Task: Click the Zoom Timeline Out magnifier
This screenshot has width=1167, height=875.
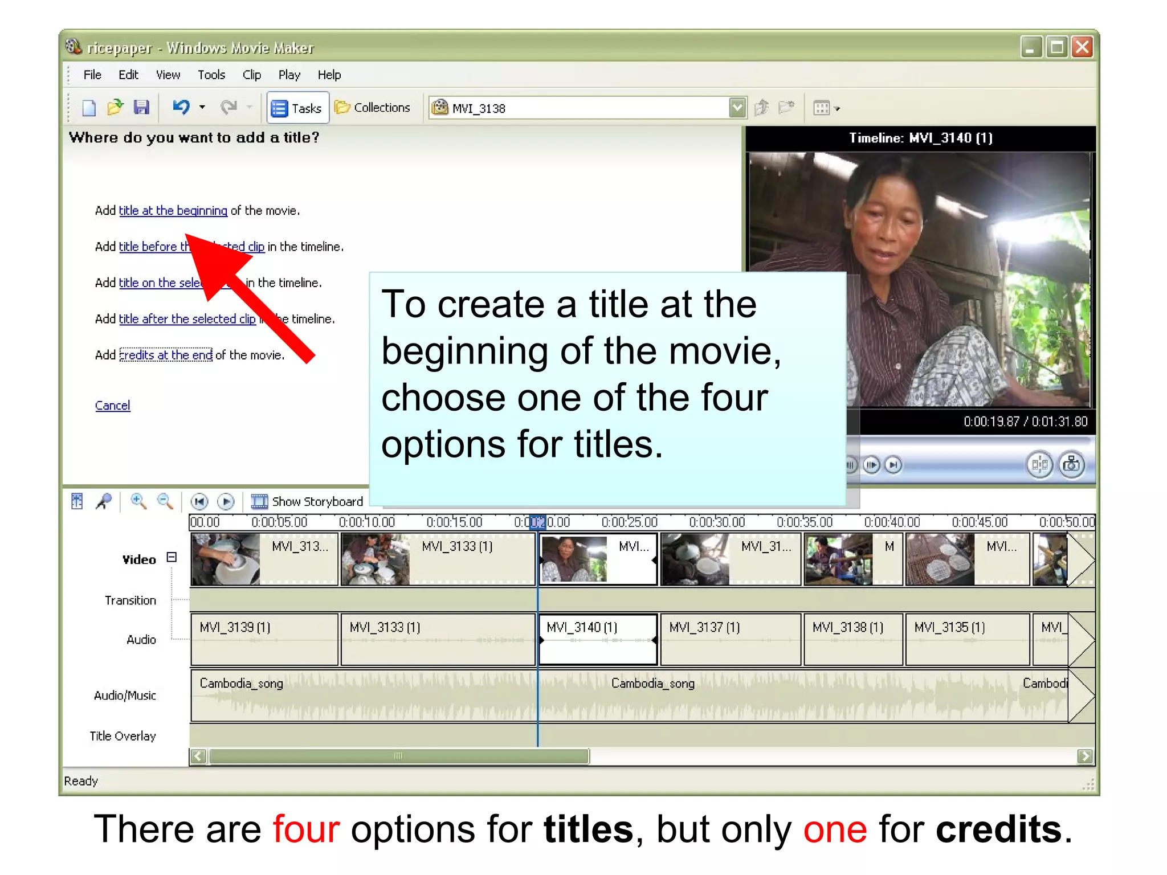Action: 165,501
